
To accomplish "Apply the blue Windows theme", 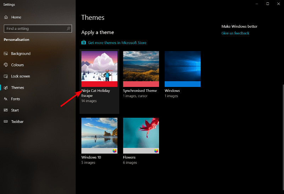I will [x=182, y=69].
